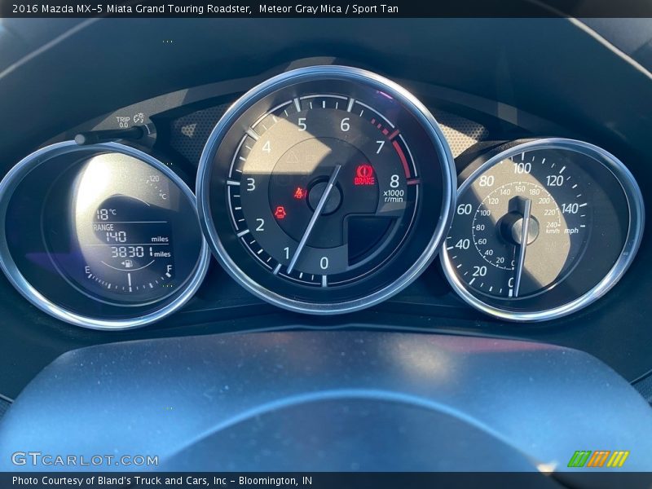Click the red seatbelt warning indicator
The image size is (652, 489).
299,193
